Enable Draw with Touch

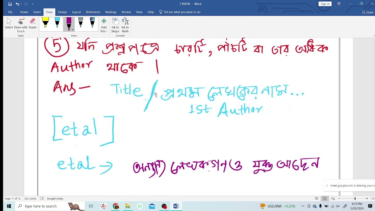21,25
